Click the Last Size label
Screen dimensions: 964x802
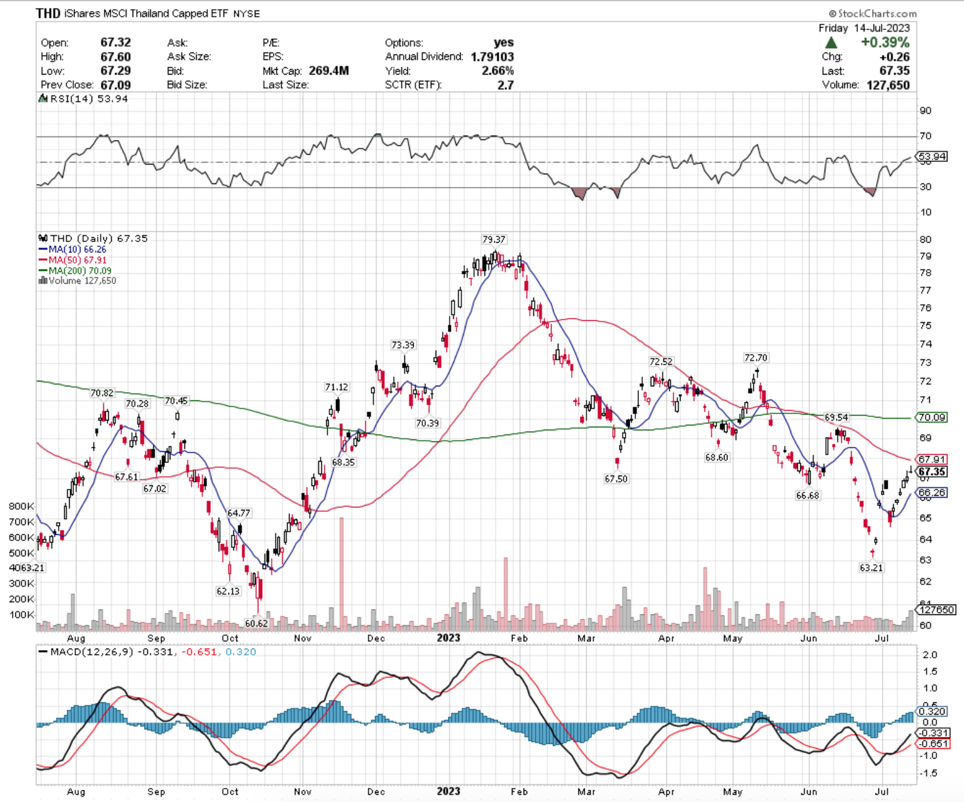click(285, 85)
